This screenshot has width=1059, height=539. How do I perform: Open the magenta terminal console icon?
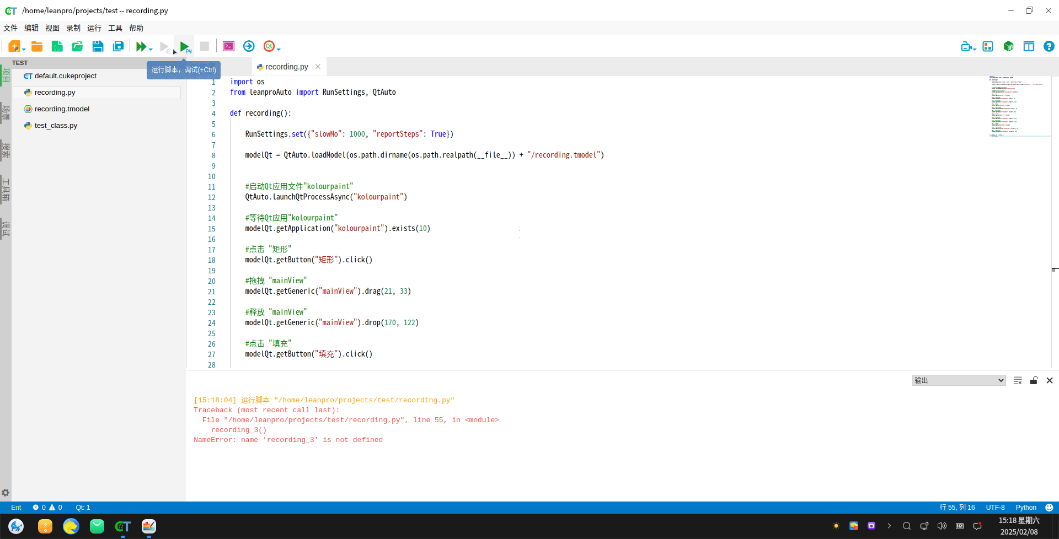coord(228,46)
